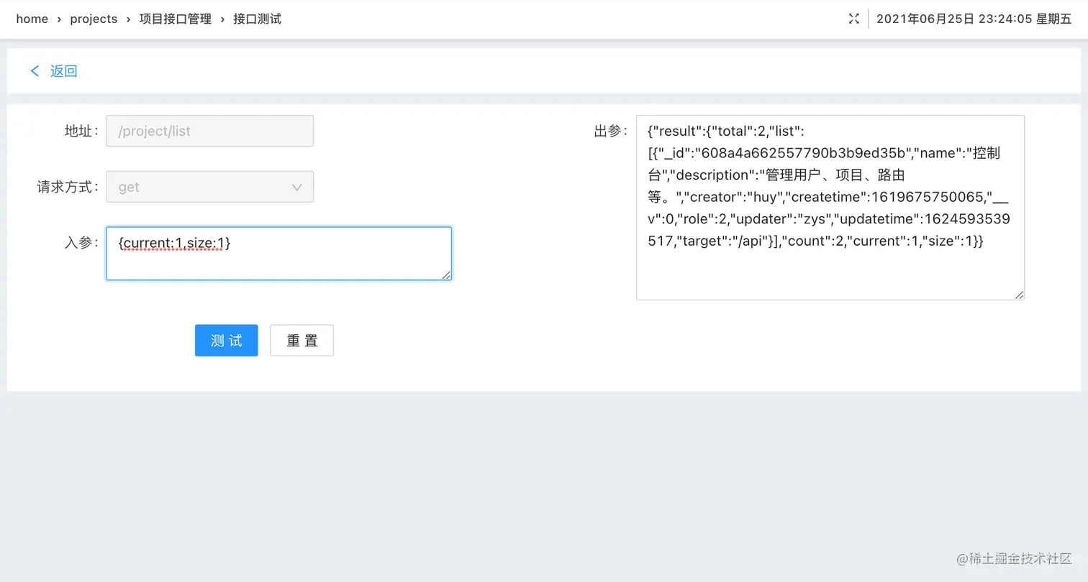Screen dimensions: 1088x582
Task: Select the 接口测试 breadcrumb item
Action: point(257,19)
